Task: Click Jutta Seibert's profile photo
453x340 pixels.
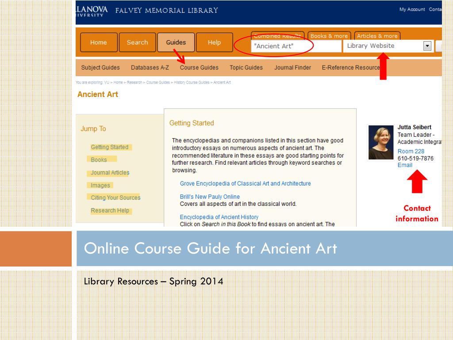Action: click(x=381, y=142)
